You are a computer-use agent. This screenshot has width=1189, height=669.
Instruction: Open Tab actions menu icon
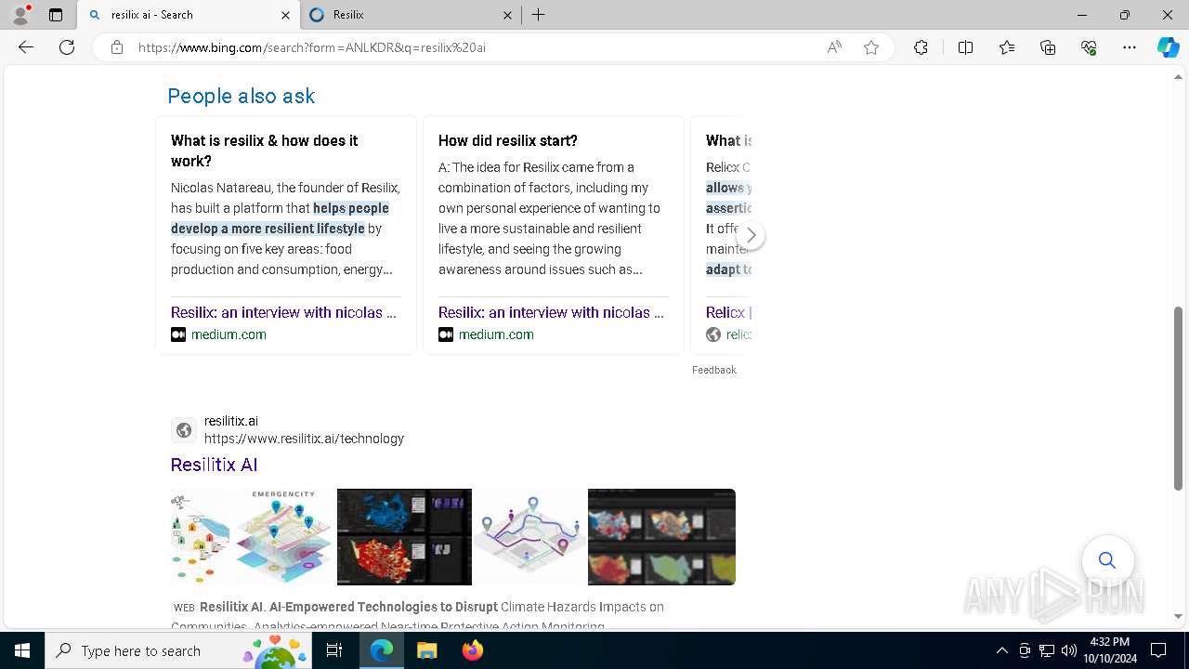(56, 15)
